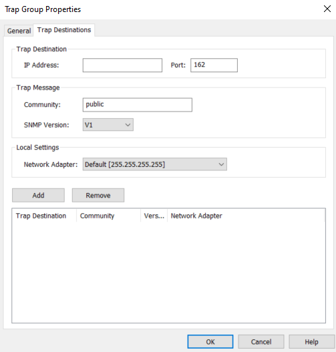336x352 pixels.
Task: Click the Remove button
Action: [x=98, y=195]
